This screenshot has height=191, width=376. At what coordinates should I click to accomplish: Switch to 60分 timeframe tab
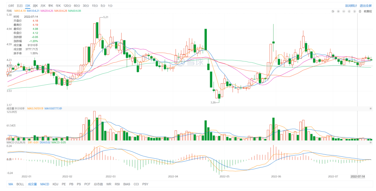click(77, 6)
